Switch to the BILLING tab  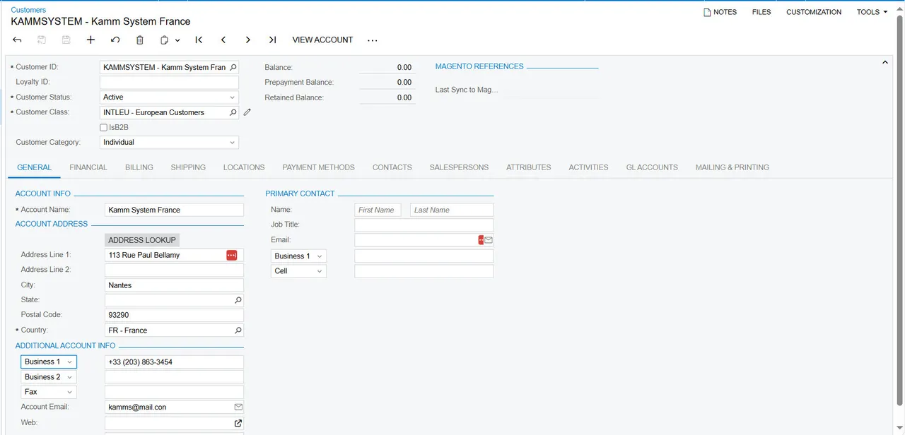[139, 167]
